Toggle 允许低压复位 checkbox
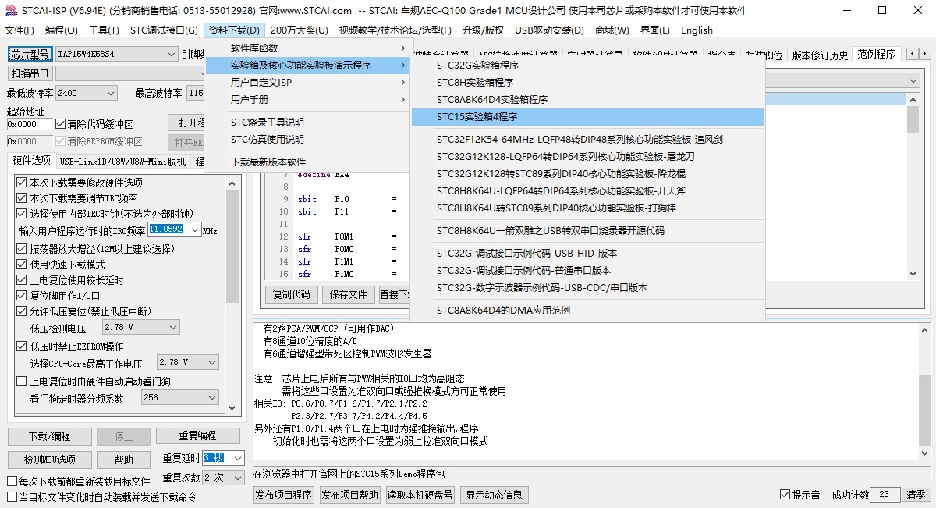The height and width of the screenshot is (508, 936). click(x=22, y=311)
